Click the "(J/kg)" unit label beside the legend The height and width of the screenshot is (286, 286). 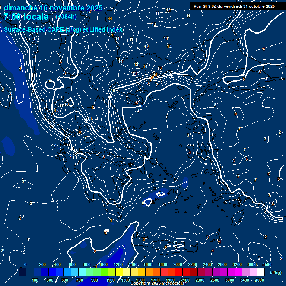pos(276,273)
